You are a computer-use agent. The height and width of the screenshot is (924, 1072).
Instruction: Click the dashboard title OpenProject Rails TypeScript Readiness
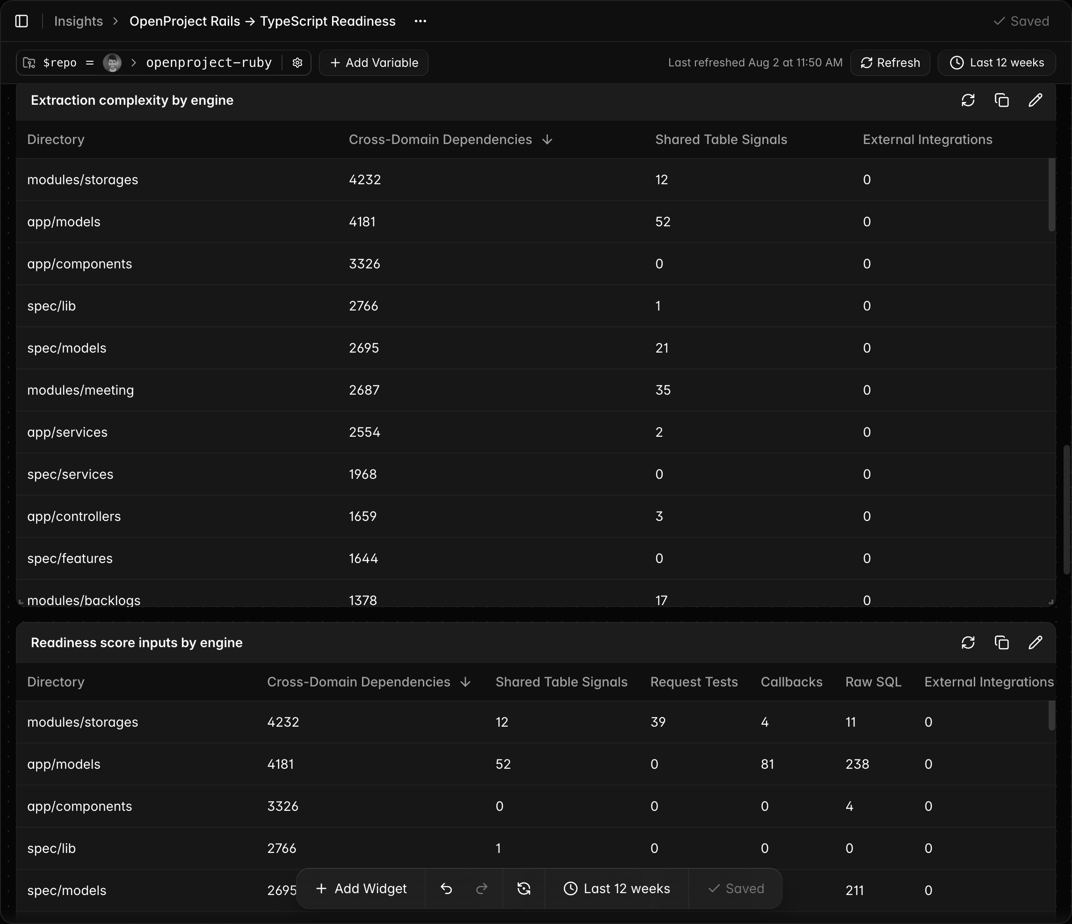[262, 21]
